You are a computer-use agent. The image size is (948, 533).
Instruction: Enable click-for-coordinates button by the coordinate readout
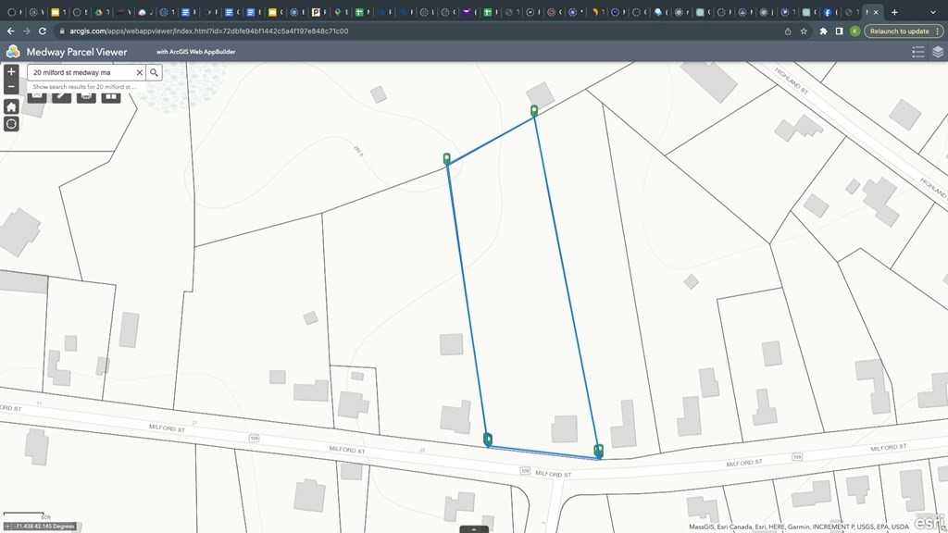pos(7,527)
